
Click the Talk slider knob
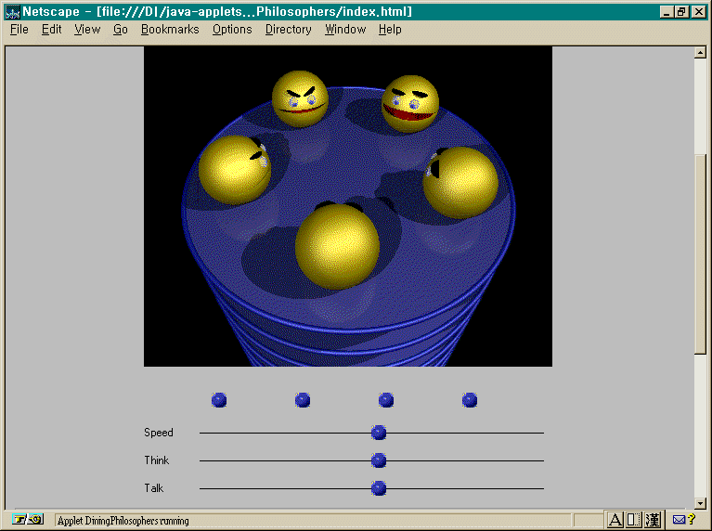tap(379, 488)
